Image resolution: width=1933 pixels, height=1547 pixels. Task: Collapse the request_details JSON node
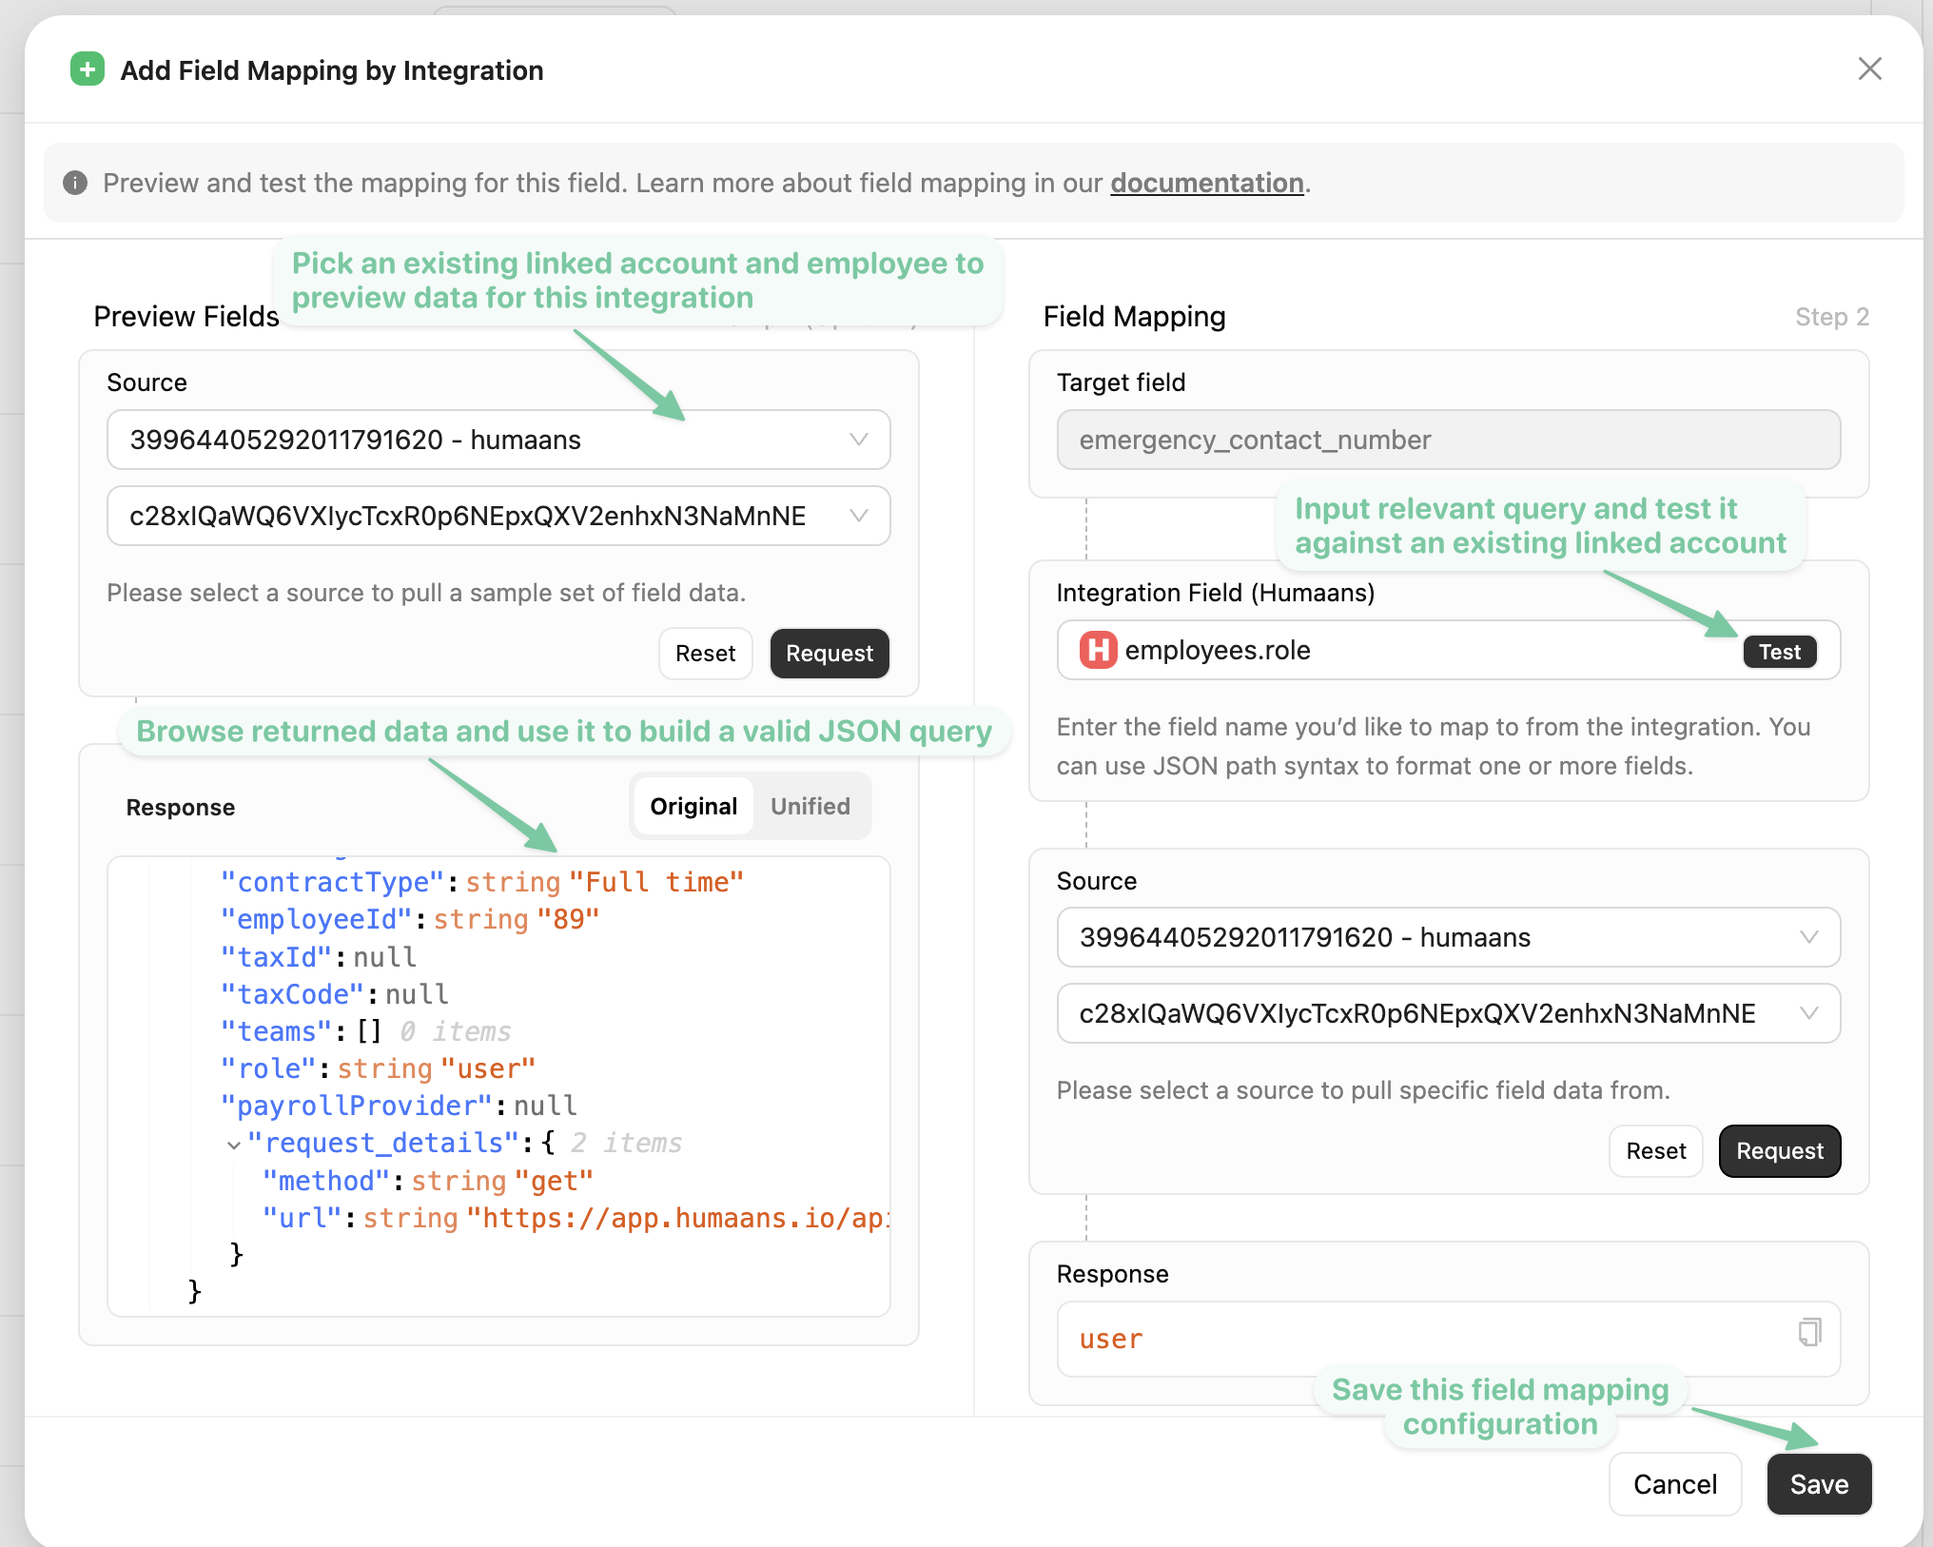(234, 1145)
